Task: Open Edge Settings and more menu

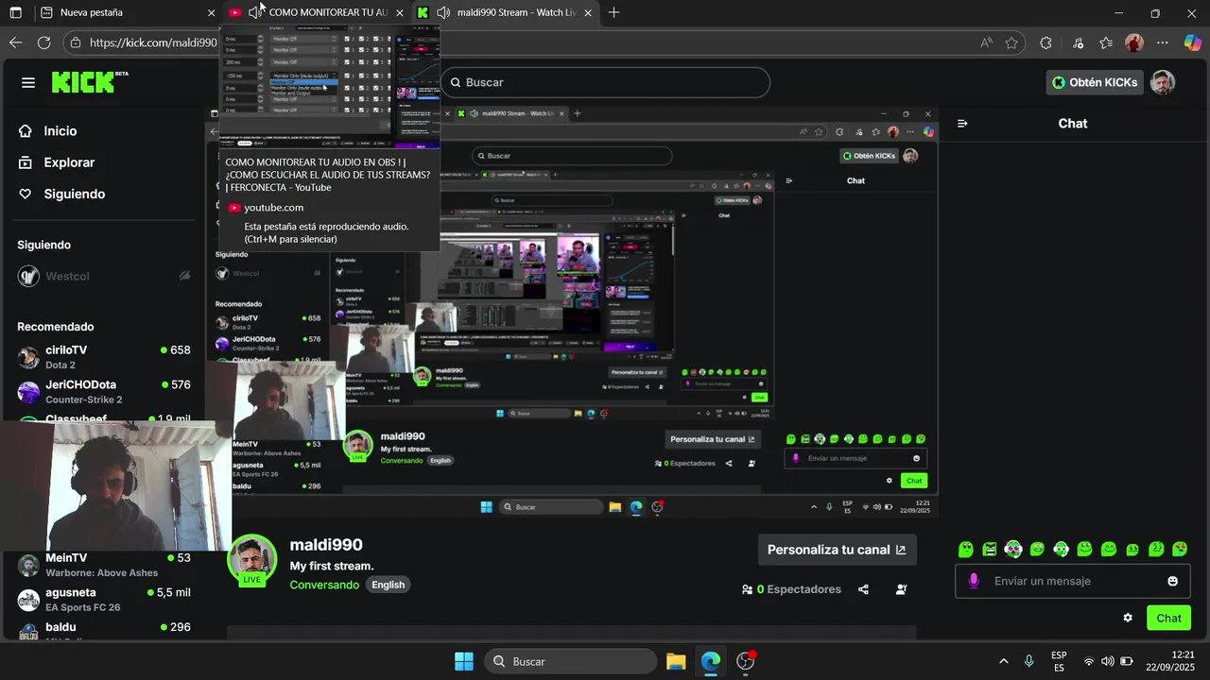Action: click(1163, 42)
